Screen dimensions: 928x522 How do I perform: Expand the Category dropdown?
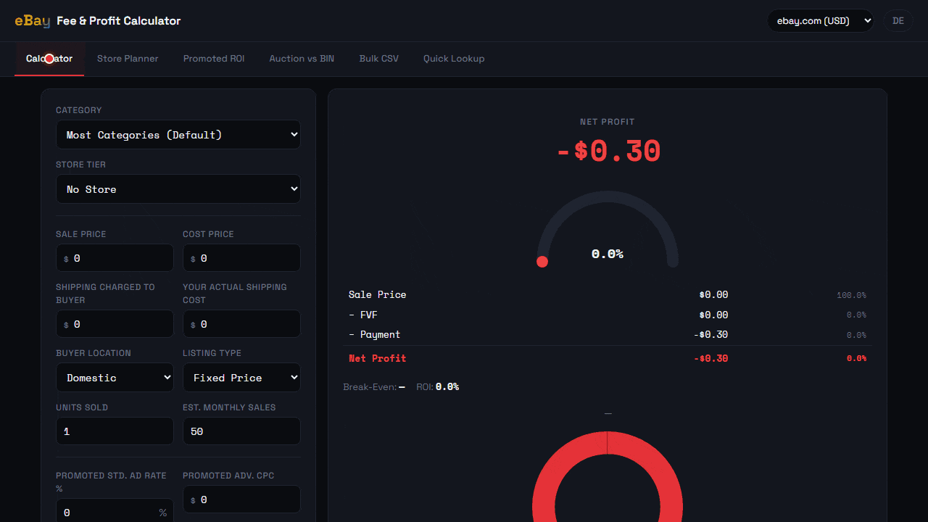coord(178,135)
